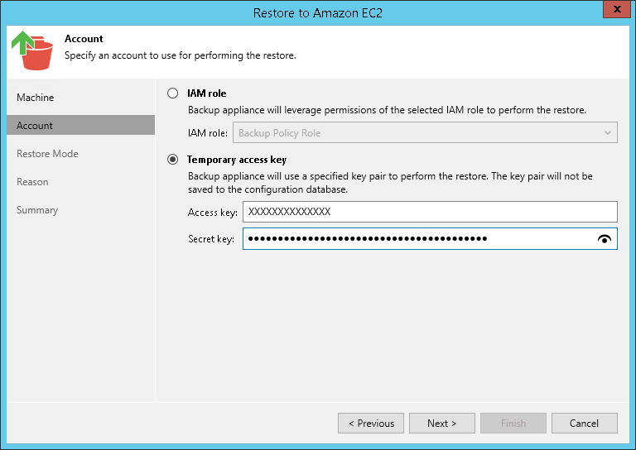Open the Reason step
The width and height of the screenshot is (636, 450).
click(32, 182)
